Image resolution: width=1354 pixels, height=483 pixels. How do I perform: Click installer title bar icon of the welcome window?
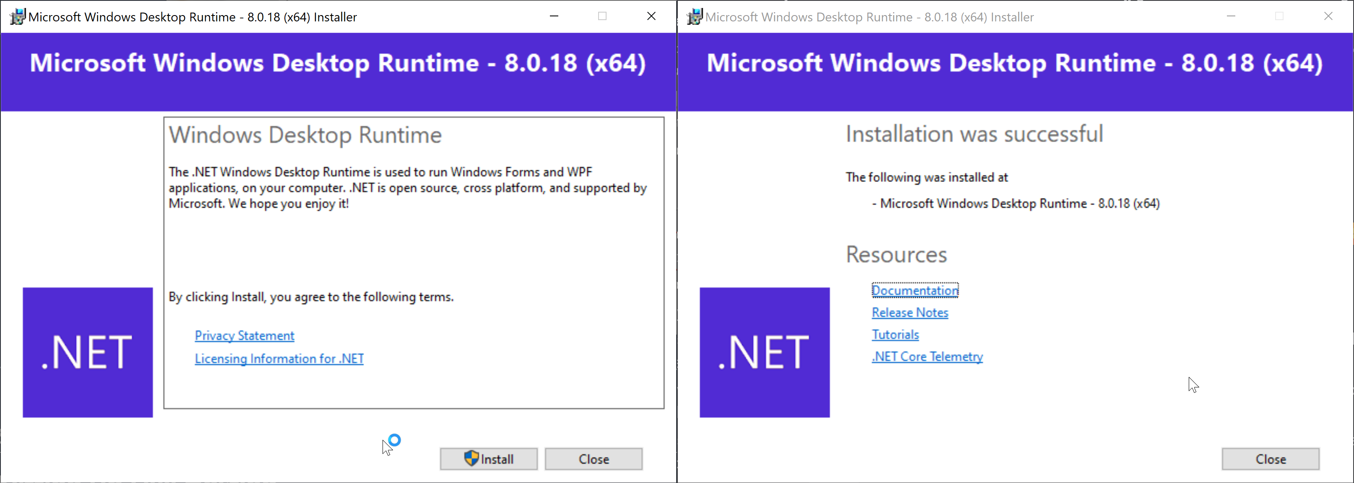(17, 17)
